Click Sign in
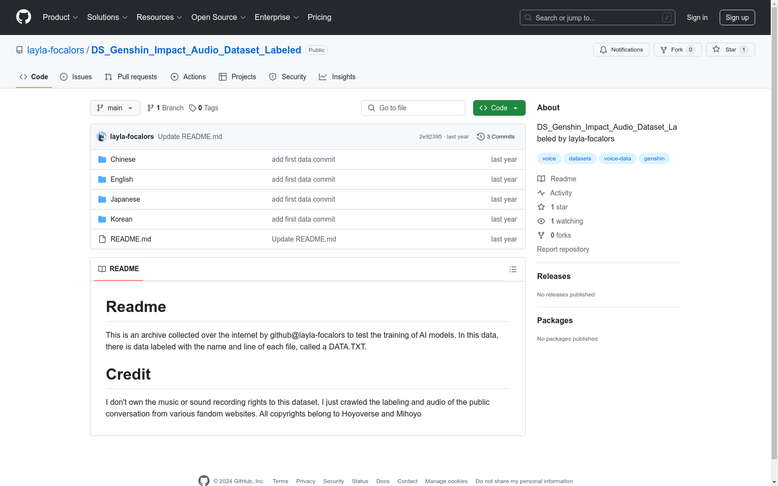Screen dimensions: 778x486 (697, 17)
